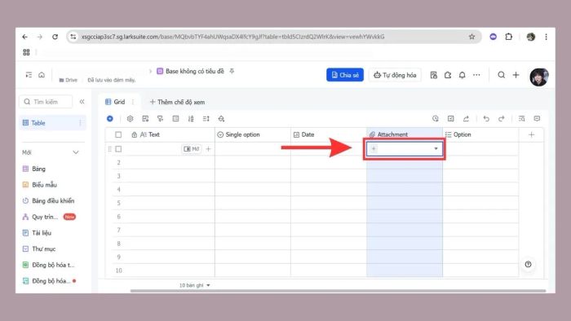Open dropdown arrow in Attachment cell

[436, 148]
